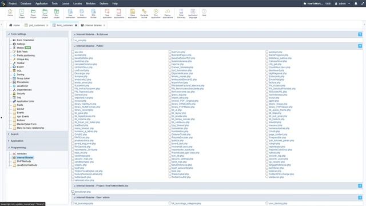Image resolution: width=366 pixels, height=206 pixels.
Task: Open the Project menu
Action: (x=13, y=3)
